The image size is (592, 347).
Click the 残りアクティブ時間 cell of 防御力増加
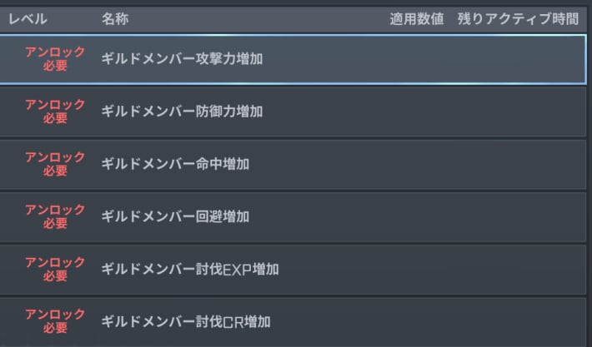(x=518, y=112)
